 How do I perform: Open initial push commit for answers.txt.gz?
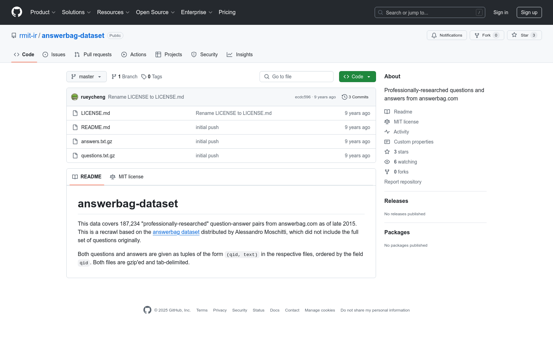(x=207, y=141)
